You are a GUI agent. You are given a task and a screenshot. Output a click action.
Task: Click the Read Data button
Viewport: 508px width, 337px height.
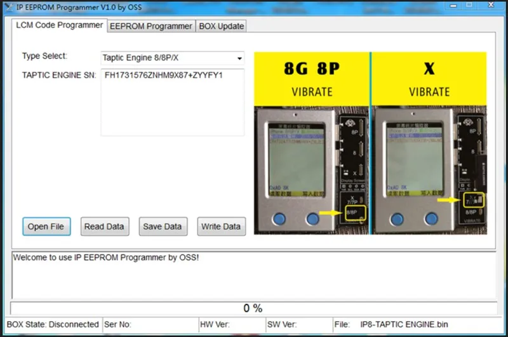pos(105,227)
